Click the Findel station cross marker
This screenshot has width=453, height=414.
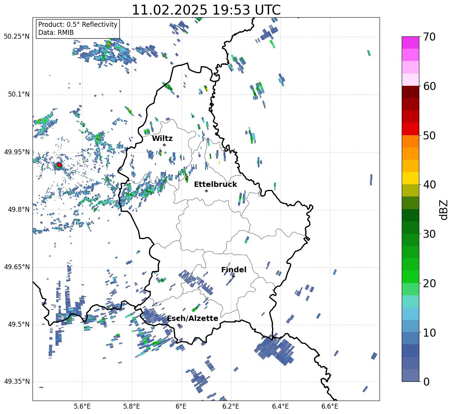(233, 276)
